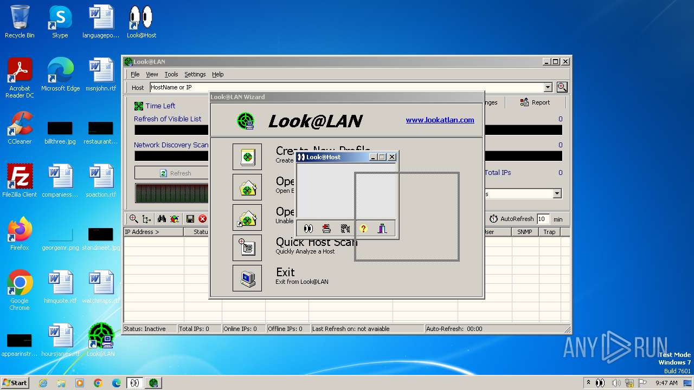Click the taskbar clock showing 9:47 AM
Screen dimensions: 694x390
pyautogui.click(x=666, y=383)
